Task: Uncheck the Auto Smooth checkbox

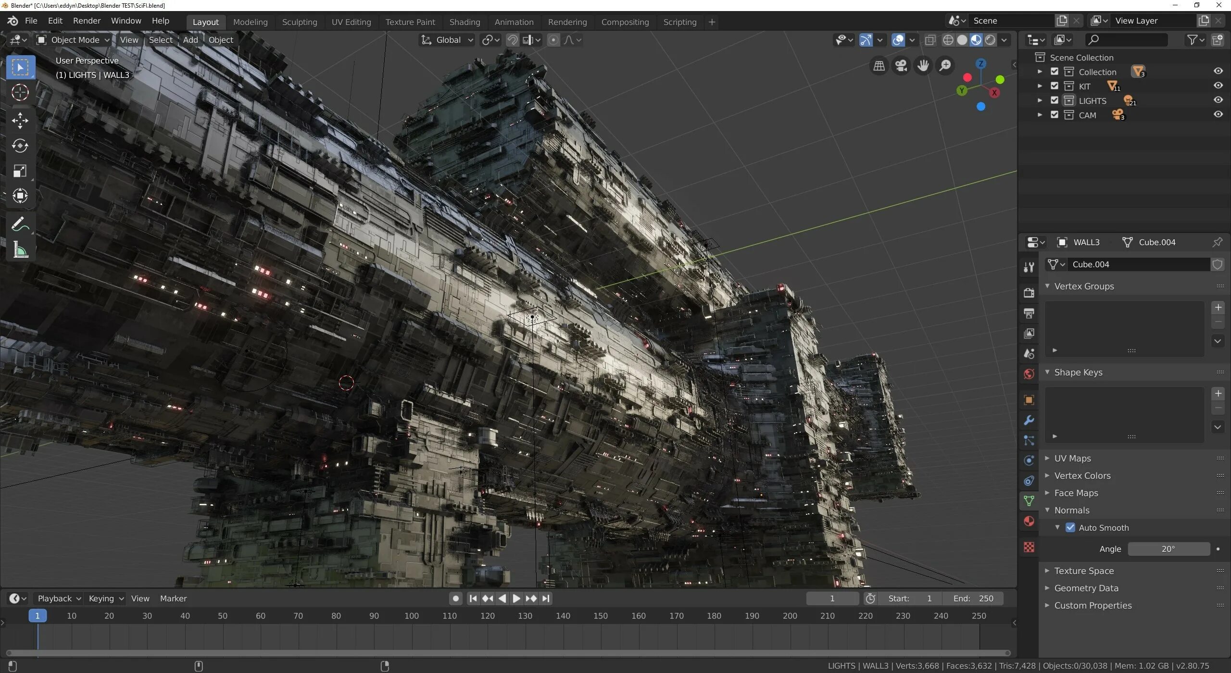Action: tap(1070, 527)
